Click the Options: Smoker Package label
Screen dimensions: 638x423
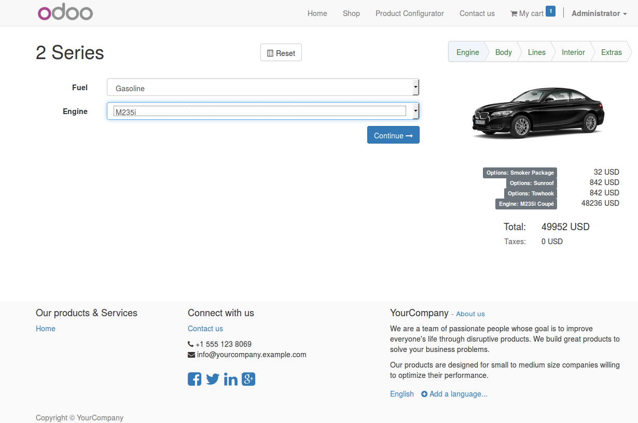(x=520, y=173)
